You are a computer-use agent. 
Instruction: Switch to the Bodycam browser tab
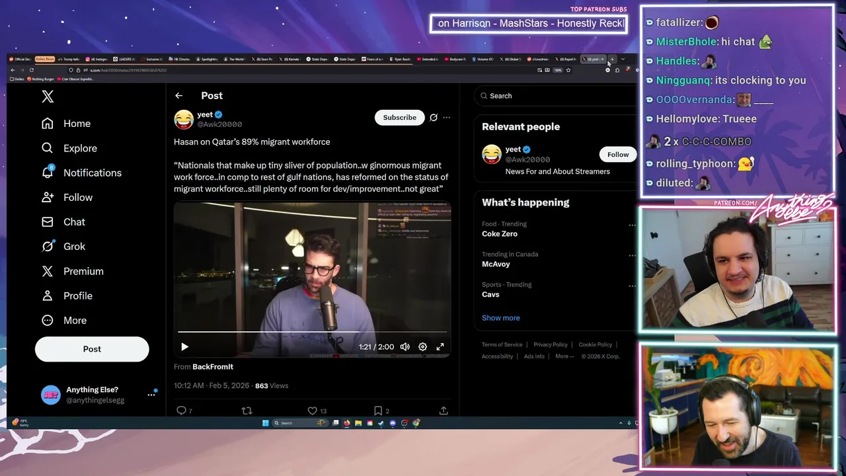pos(456,59)
